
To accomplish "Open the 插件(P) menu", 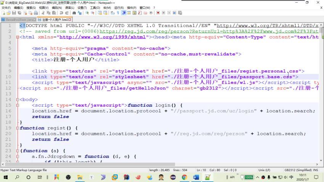I will click(132, 8).
